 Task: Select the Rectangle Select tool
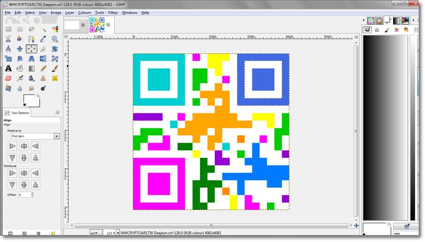(x=8, y=29)
